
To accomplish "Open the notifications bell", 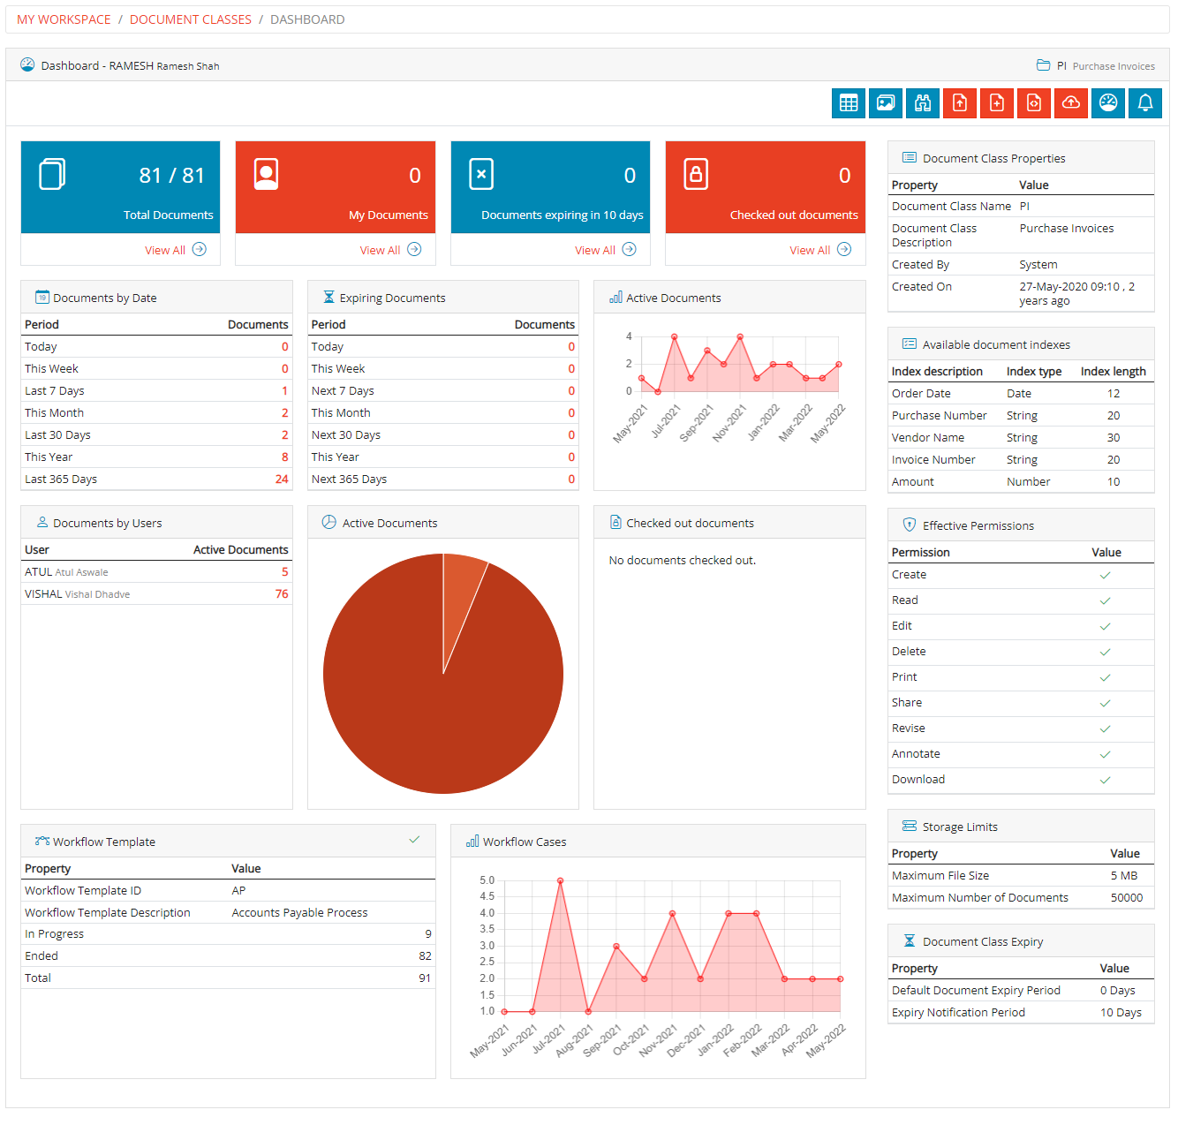I will pyautogui.click(x=1145, y=103).
